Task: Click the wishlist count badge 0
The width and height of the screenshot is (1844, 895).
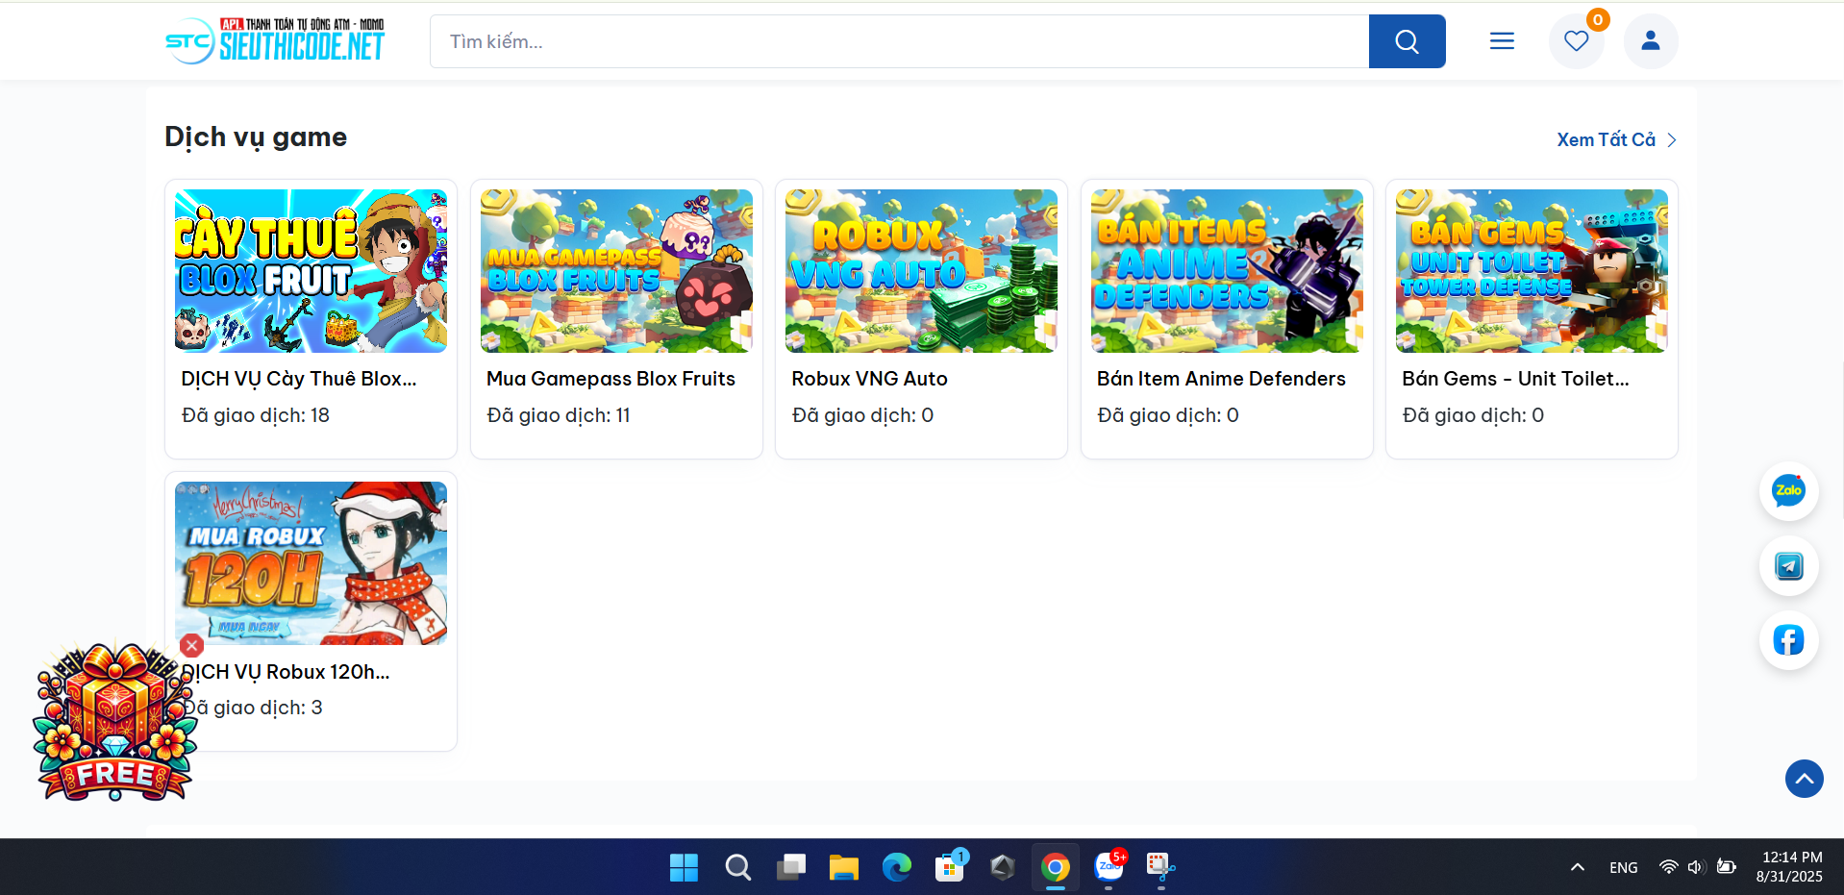Action: click(1598, 19)
